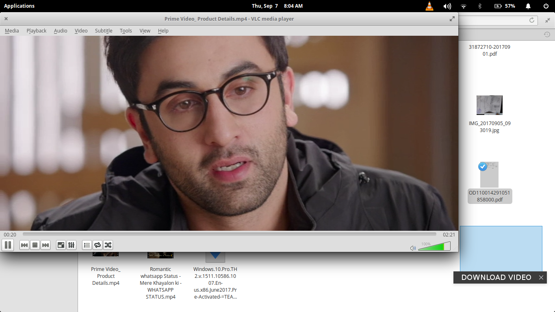The image size is (555, 312).
Task: Maximize VLC window using the arrows icon
Action: pos(452,19)
